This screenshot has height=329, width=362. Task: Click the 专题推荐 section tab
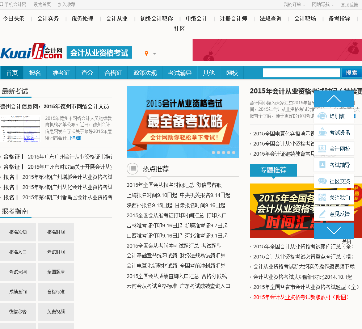click(273, 170)
